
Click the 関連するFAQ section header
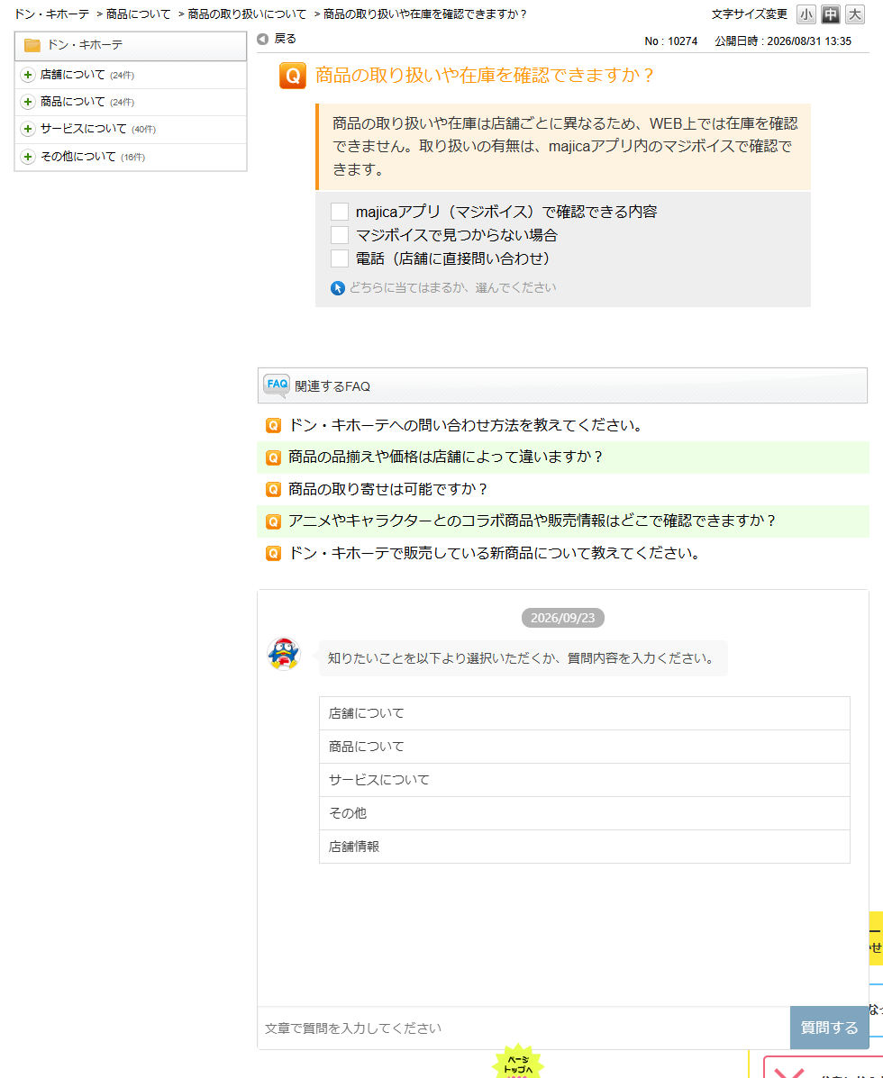(562, 385)
